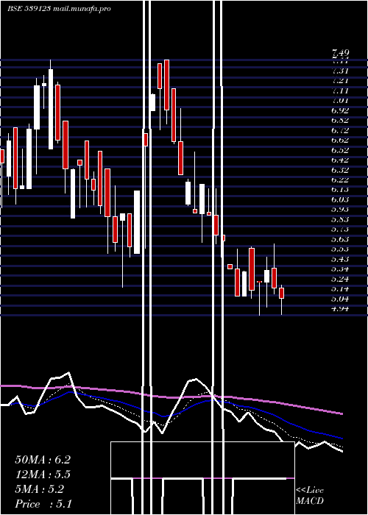The width and height of the screenshot is (368, 515).
Task: Click the 6.22 price axis label
Action: tap(340, 180)
